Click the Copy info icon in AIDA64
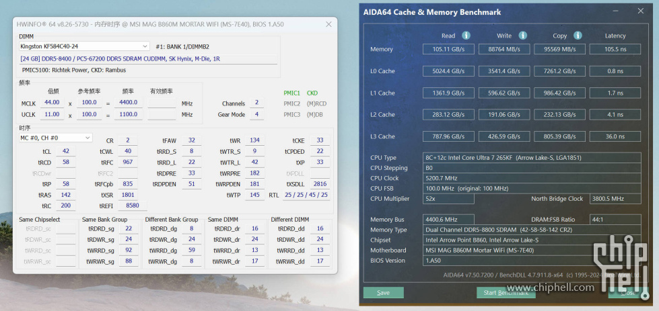The image size is (659, 311). (578, 36)
